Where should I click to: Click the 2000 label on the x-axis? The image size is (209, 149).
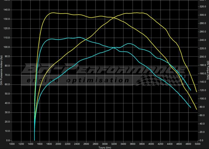(x=58, y=144)
